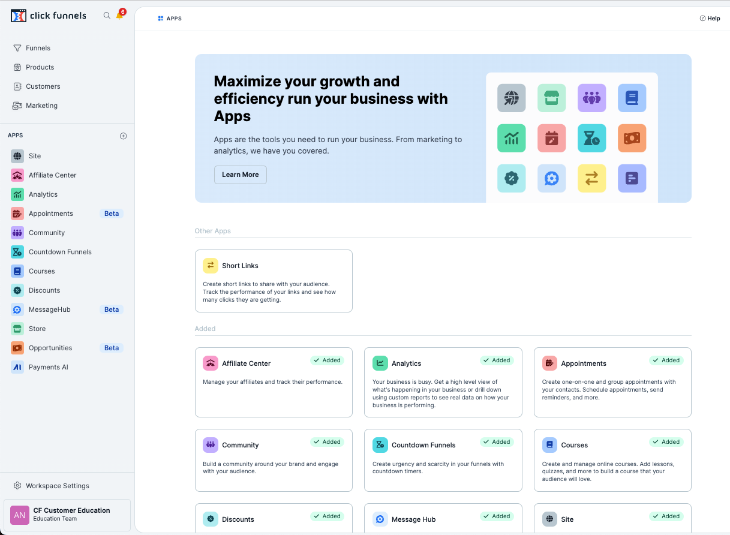730x535 pixels.
Task: Open the Affiliate Center app from sidebar
Action: pos(16,175)
